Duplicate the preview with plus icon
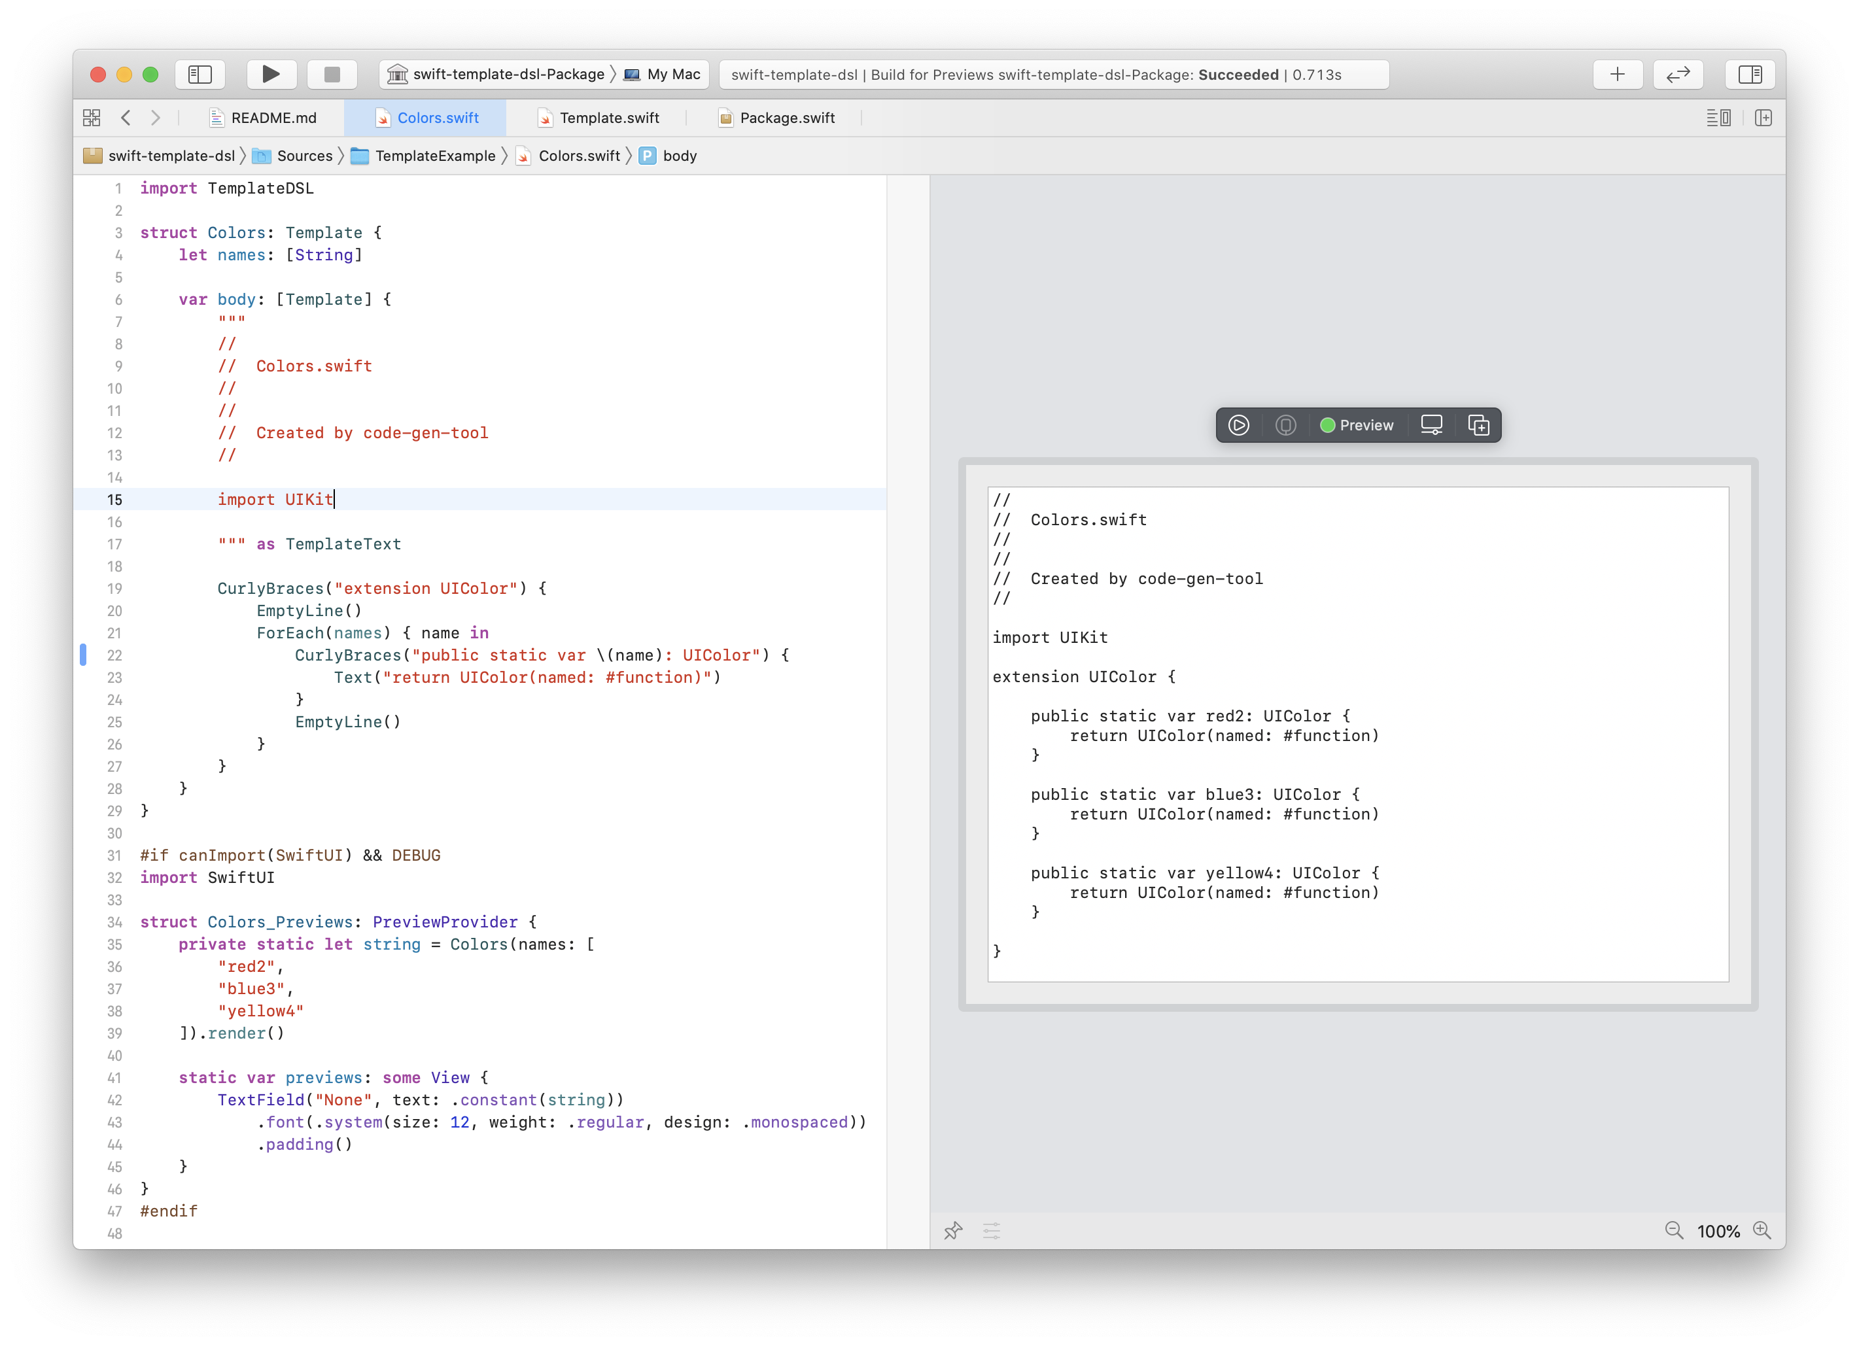 click(1478, 425)
